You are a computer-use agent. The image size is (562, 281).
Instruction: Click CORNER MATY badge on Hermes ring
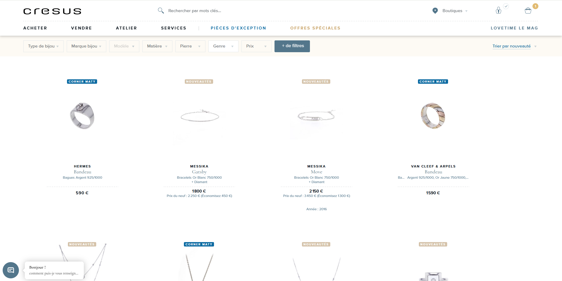point(82,82)
